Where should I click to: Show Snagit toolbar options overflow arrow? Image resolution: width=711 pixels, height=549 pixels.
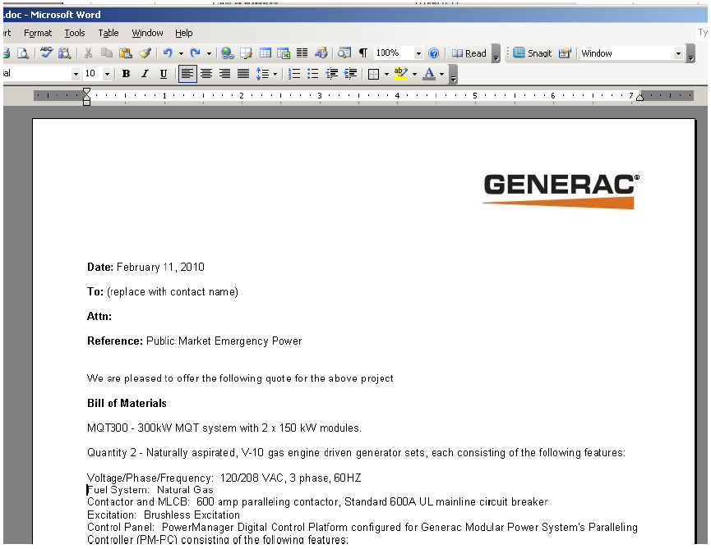690,53
